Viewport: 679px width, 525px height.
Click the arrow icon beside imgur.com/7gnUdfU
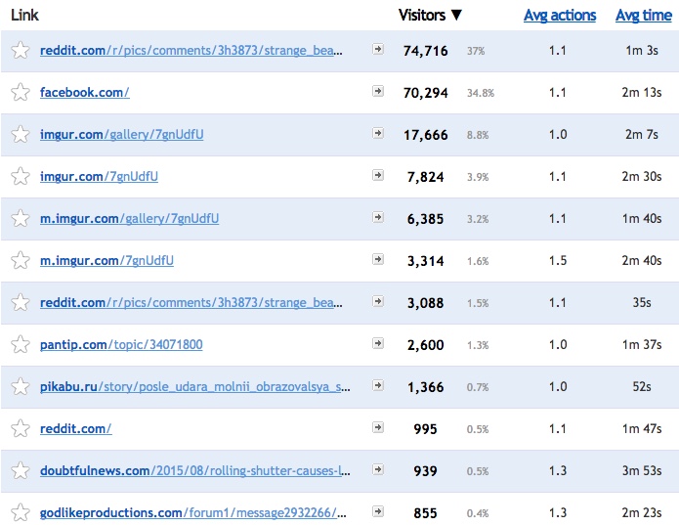[378, 175]
